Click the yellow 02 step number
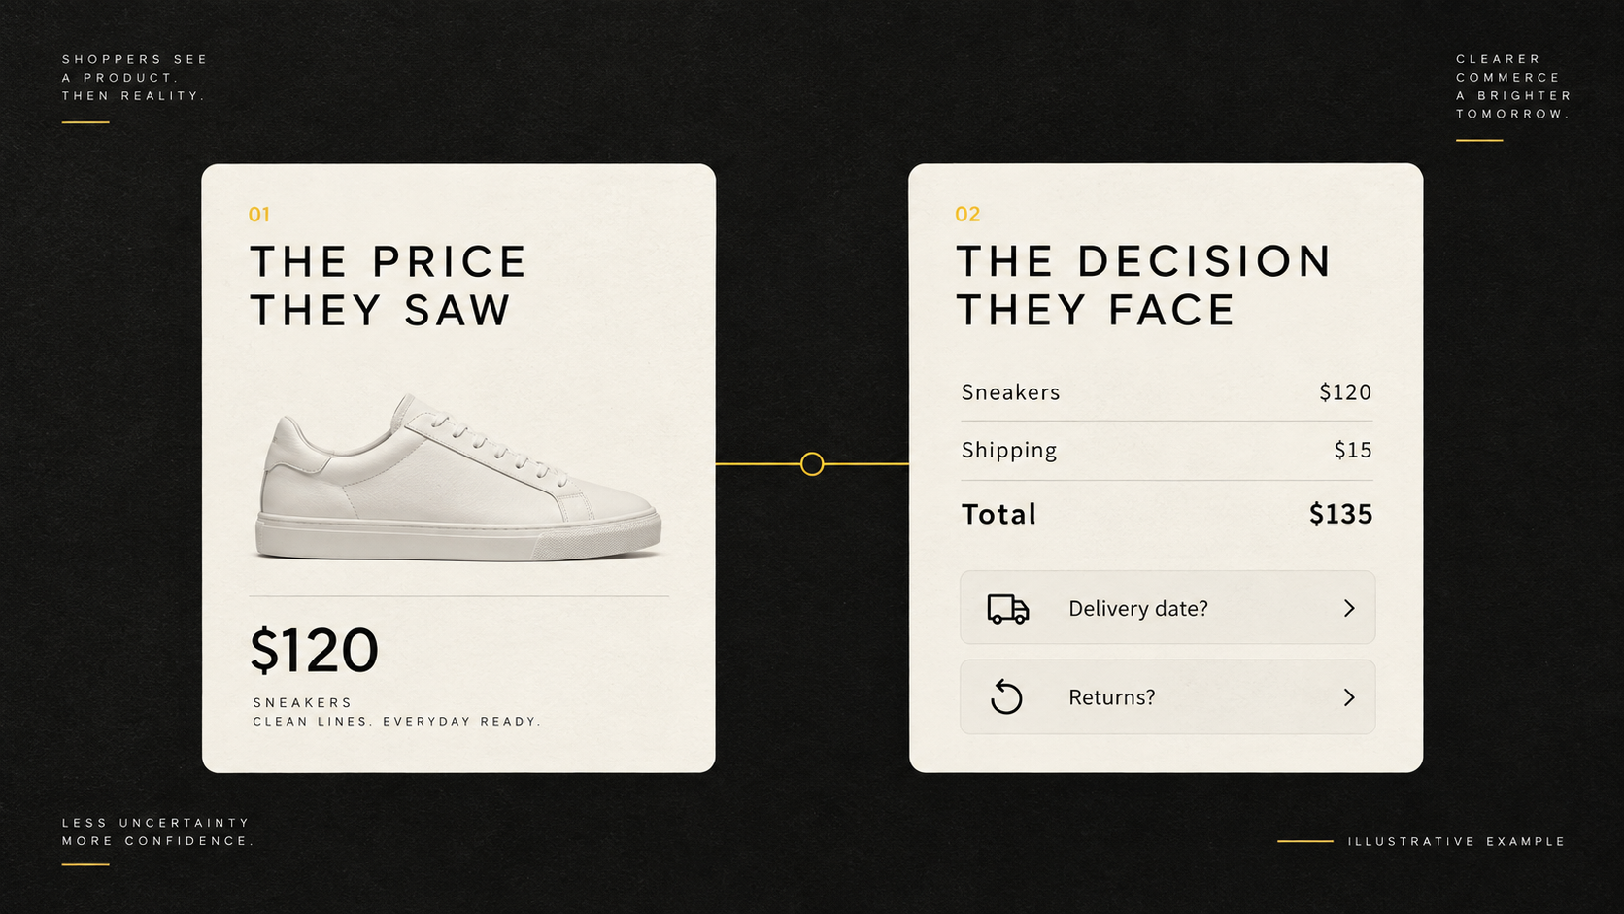Viewport: 1624px width, 914px height. point(967,215)
